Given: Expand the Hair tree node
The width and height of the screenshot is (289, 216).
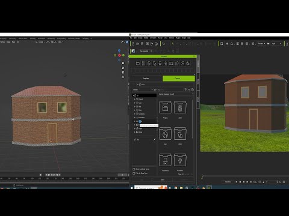Looking at the screenshot, I should (135, 107).
